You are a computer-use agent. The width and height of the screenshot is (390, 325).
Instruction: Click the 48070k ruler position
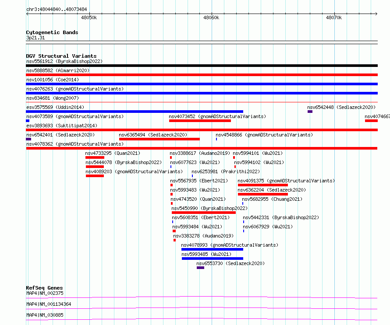[x=334, y=17]
